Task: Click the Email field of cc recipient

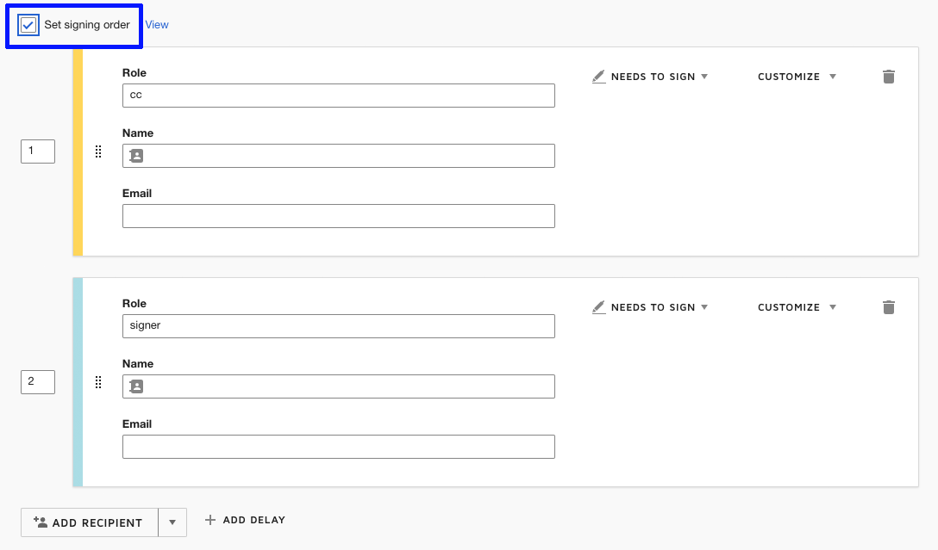Action: coord(338,216)
